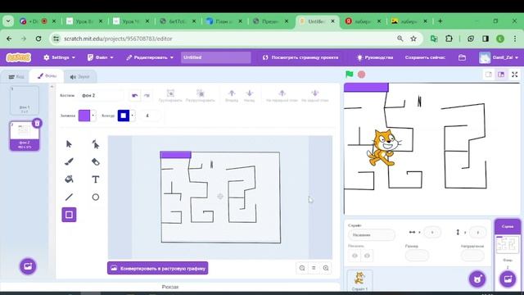Click the blue outline color swatch
Screen dimensions: 524x295
[124, 116]
